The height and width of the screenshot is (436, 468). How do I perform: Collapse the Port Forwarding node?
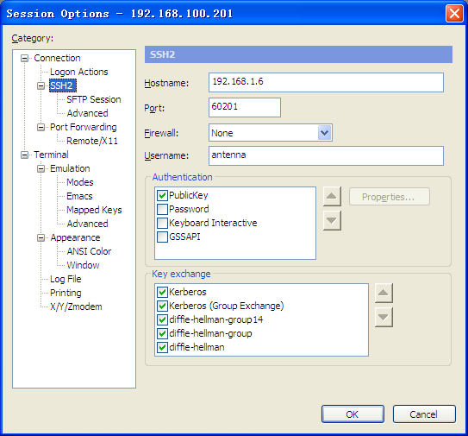[41, 127]
